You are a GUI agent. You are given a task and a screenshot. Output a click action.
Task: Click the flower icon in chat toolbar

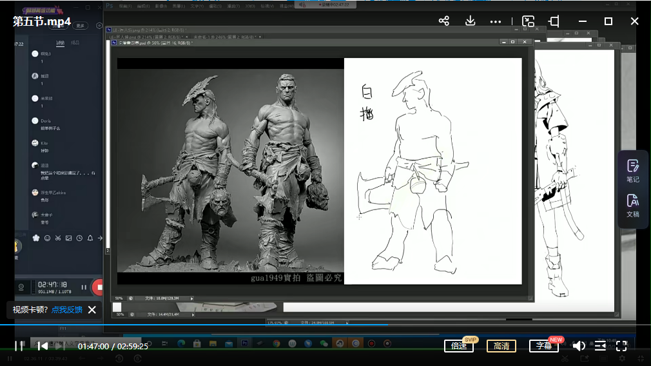click(x=36, y=238)
